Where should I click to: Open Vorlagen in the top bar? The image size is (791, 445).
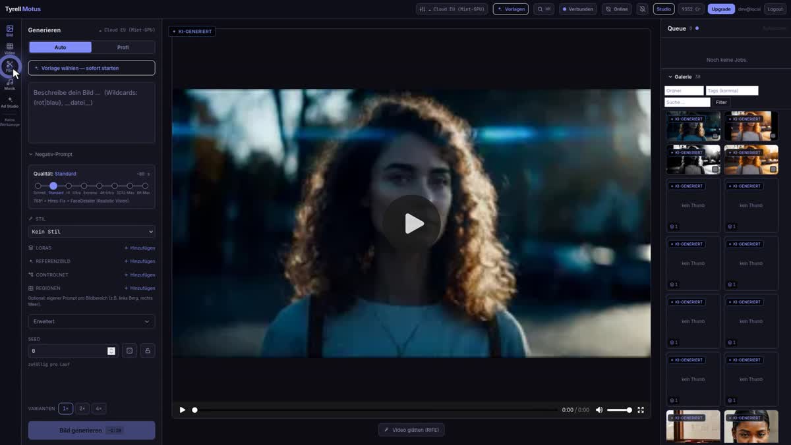pos(511,9)
